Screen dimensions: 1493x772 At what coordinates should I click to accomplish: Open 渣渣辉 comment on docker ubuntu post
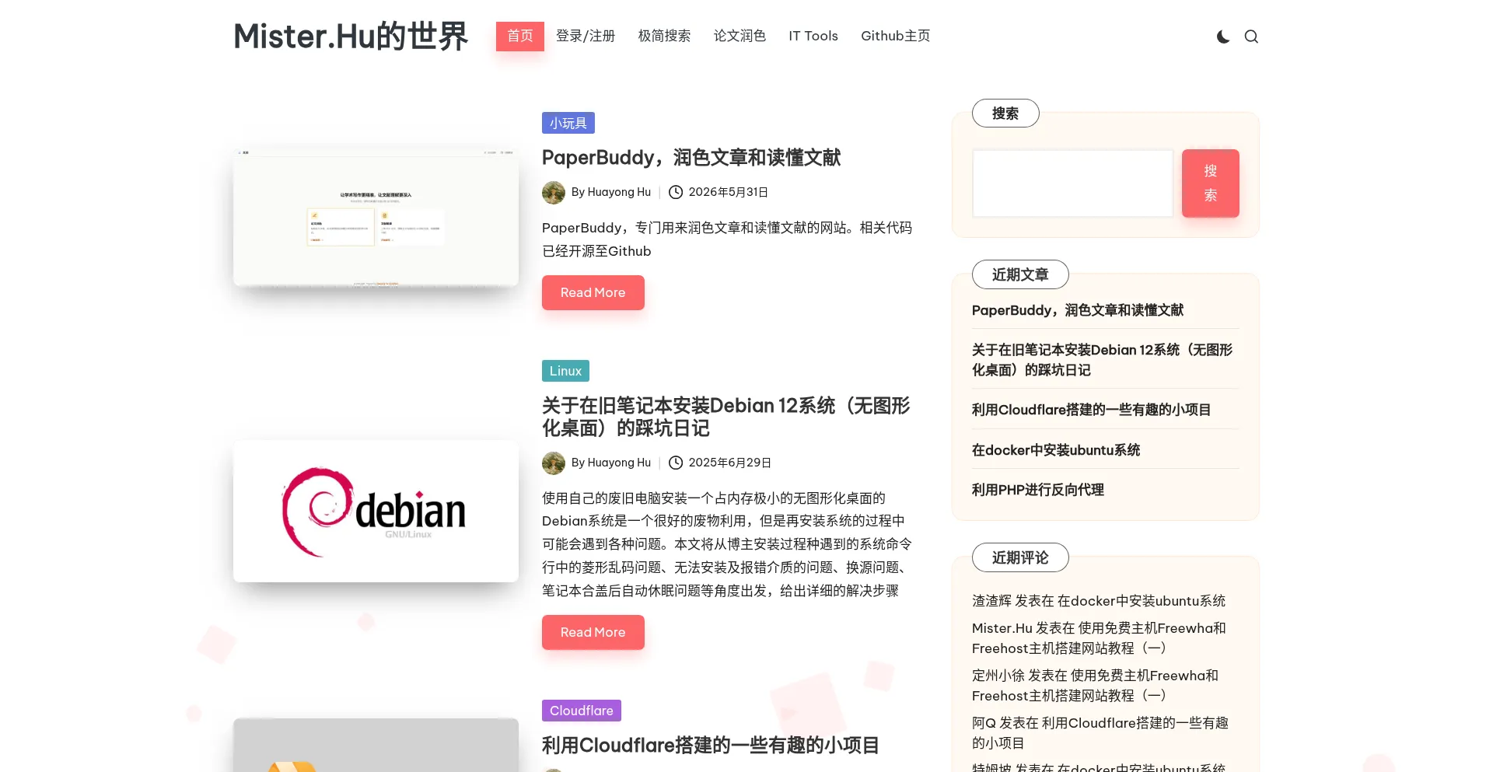[x=1142, y=601]
